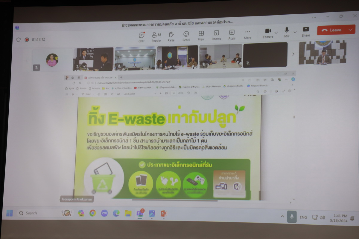Open the Amazon bookmark in shared browser

click(81, 88)
